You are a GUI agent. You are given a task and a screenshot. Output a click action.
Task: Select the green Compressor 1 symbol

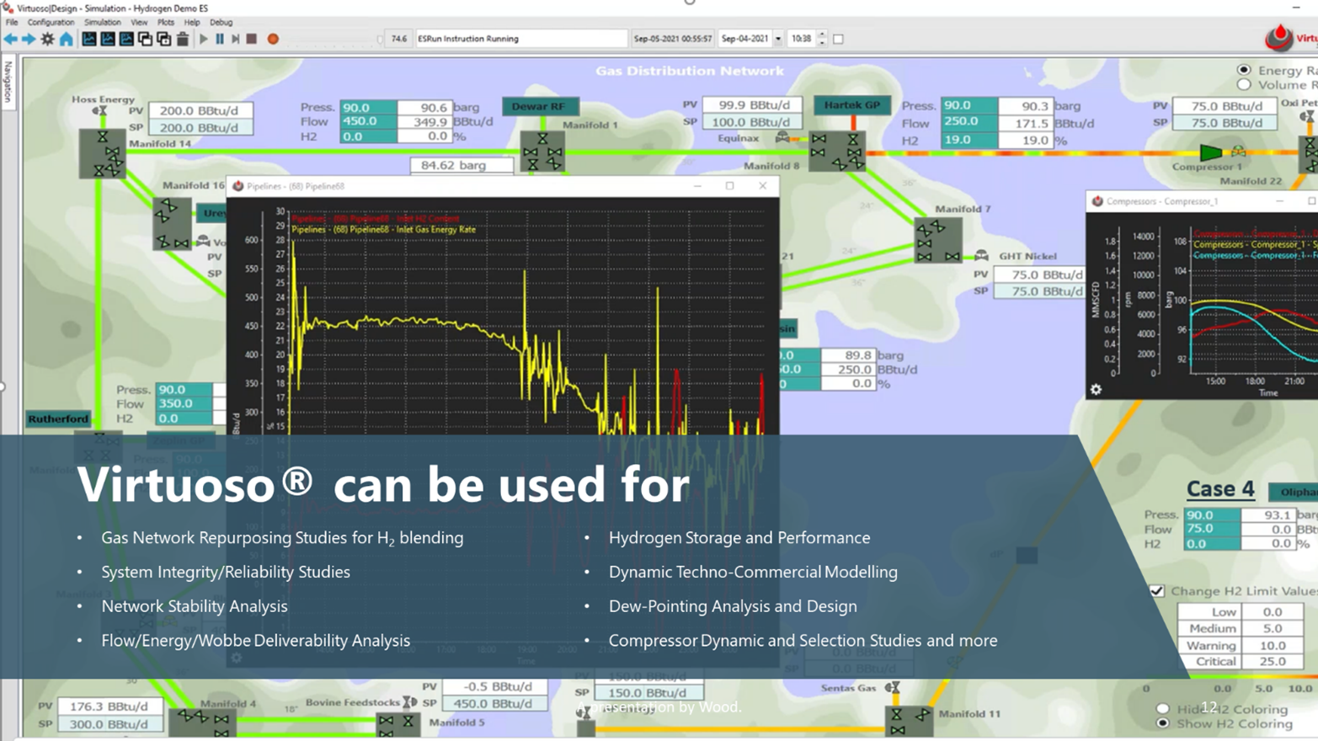pos(1210,152)
